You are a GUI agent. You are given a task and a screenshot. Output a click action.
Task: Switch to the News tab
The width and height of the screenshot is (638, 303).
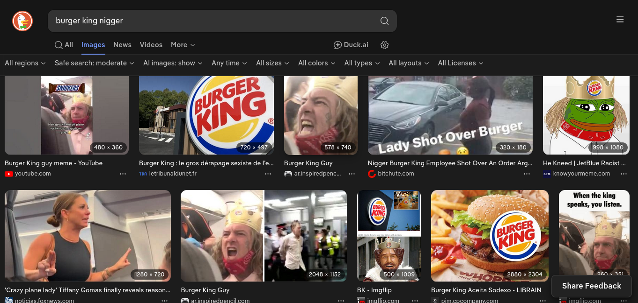[x=122, y=45]
